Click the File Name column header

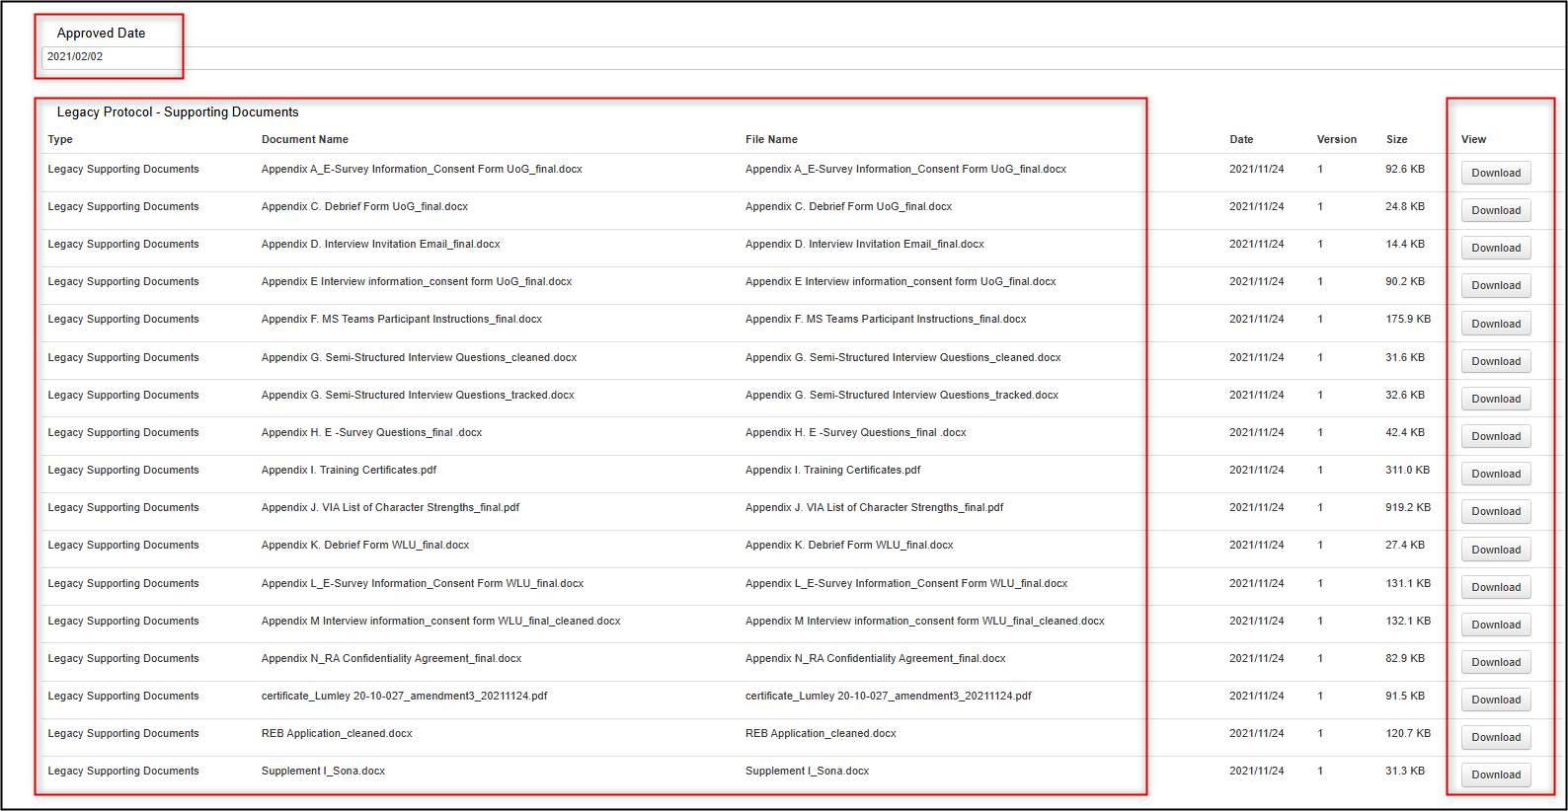[771, 139]
